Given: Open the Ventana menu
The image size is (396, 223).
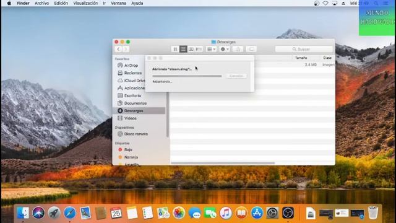Looking at the screenshot, I should point(118,3).
